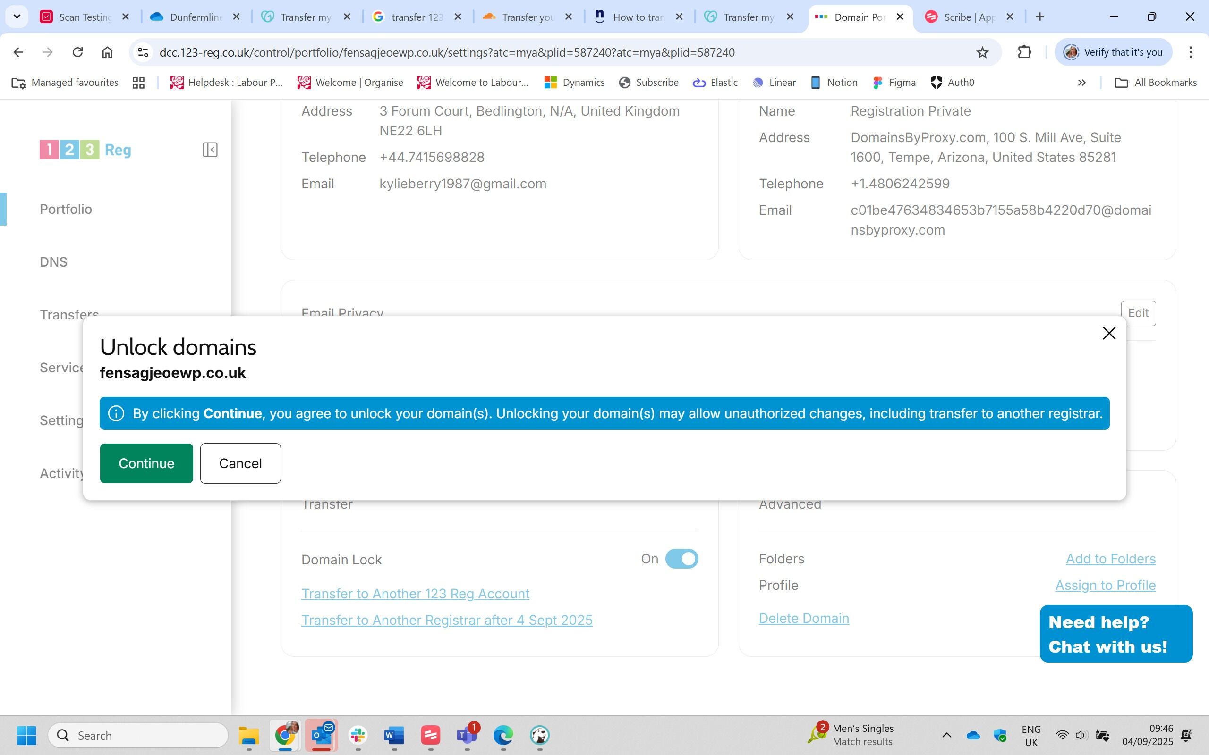Open the Delete Domain link
The width and height of the screenshot is (1209, 755).
click(x=803, y=618)
